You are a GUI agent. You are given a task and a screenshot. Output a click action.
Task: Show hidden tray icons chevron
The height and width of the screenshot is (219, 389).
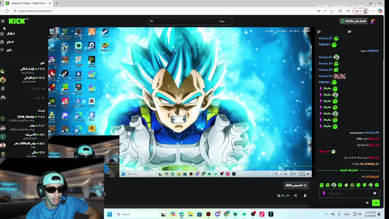tap(326, 214)
